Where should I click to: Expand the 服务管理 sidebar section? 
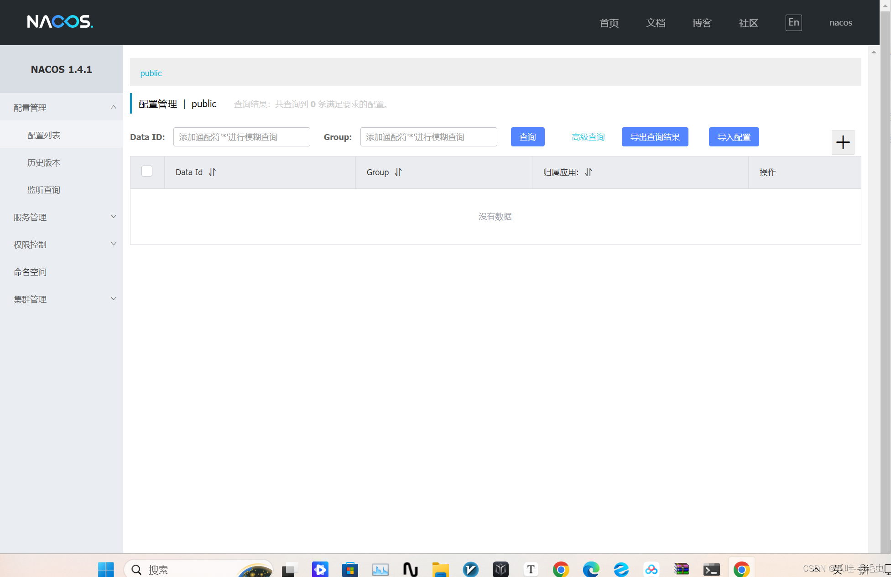coord(62,217)
